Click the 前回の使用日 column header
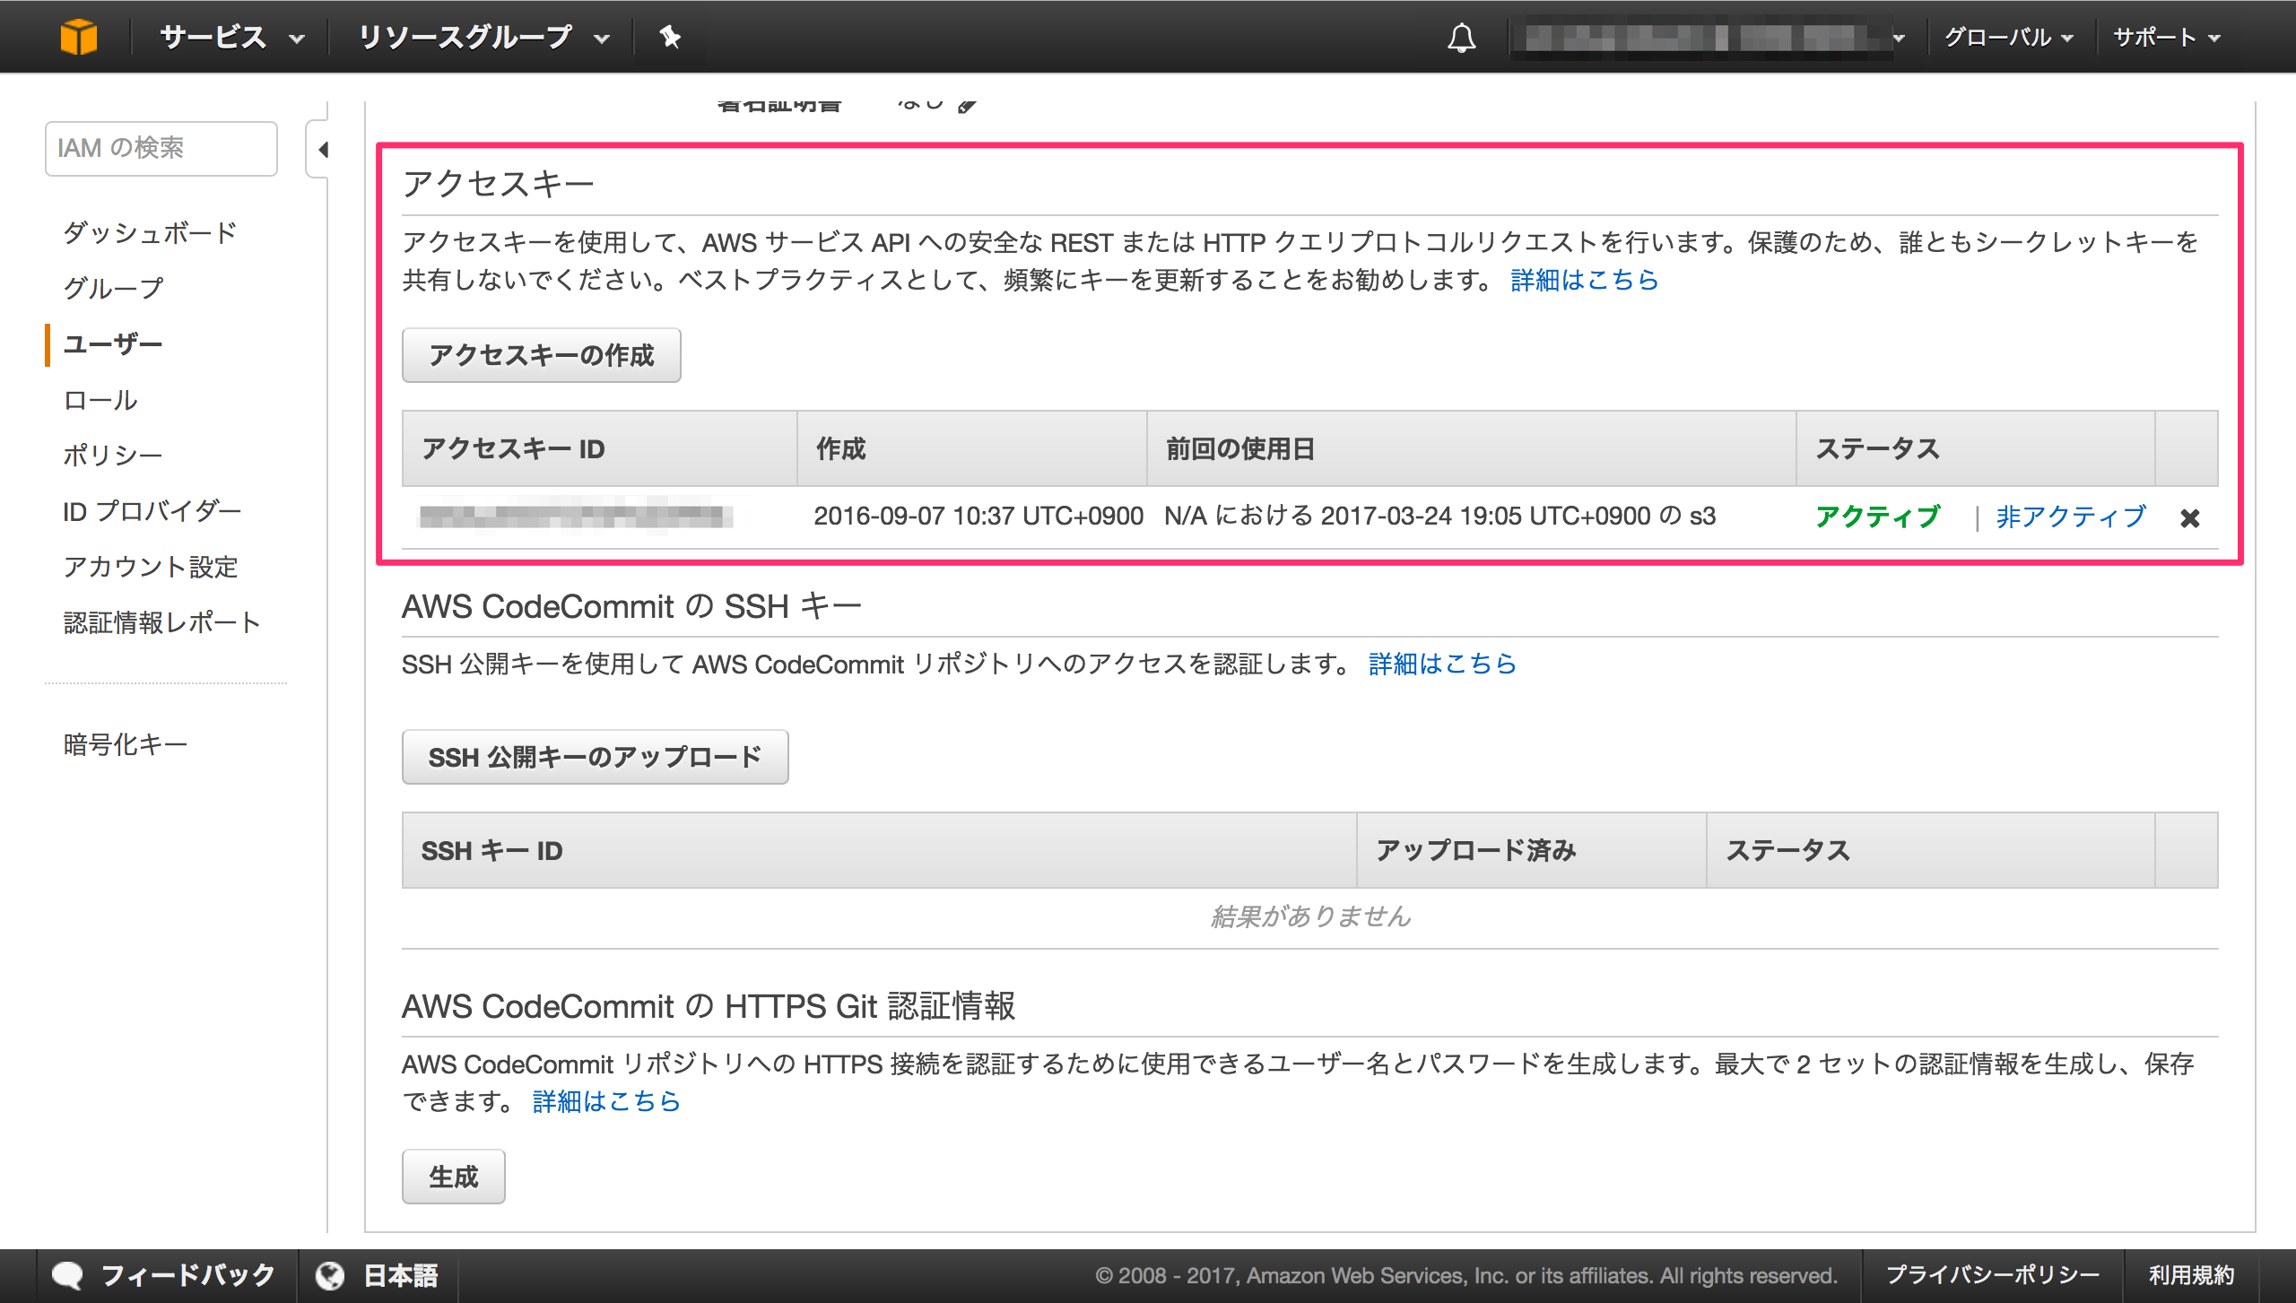Viewport: 2296px width, 1303px height. pyautogui.click(x=1471, y=448)
